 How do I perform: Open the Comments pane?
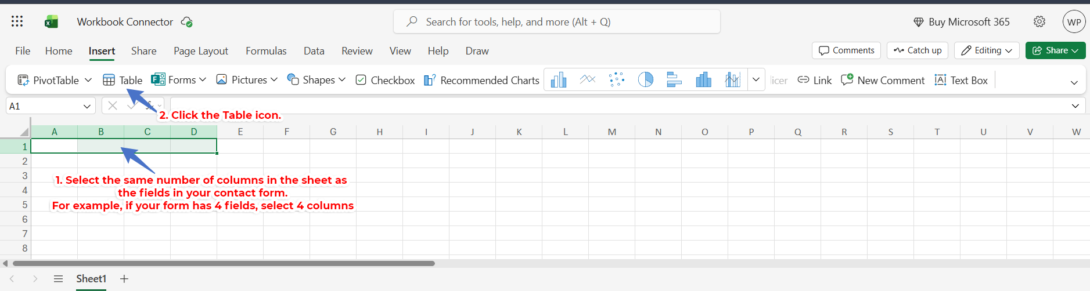[846, 50]
